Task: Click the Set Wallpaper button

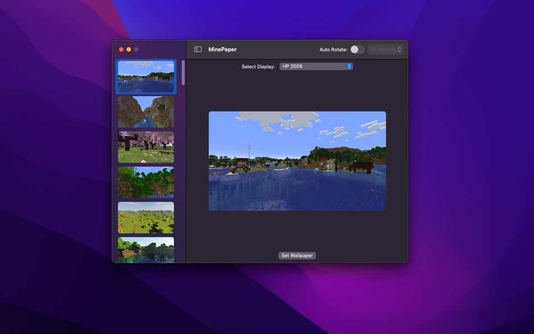Action: (x=297, y=255)
